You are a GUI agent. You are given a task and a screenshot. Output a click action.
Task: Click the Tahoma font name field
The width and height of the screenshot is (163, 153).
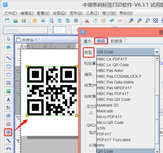[25, 30]
